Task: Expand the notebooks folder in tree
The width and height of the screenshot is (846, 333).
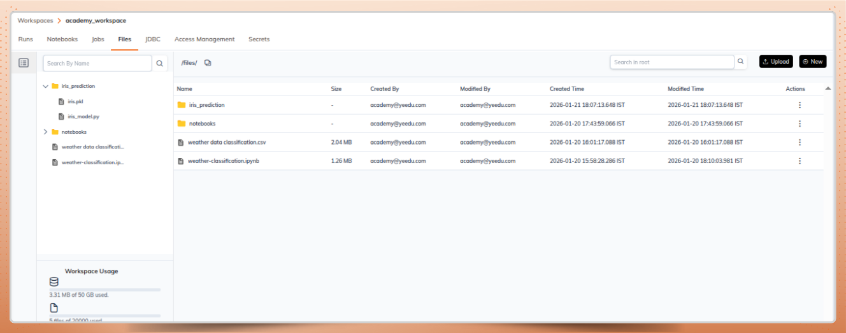Action: click(x=45, y=132)
